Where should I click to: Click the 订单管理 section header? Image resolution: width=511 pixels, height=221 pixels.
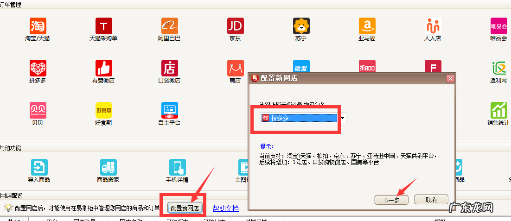coord(10,5)
